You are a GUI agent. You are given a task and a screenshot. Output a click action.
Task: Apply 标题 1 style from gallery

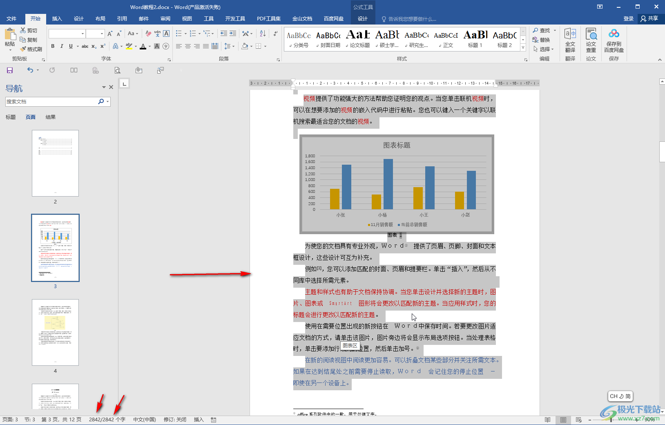[x=475, y=39]
